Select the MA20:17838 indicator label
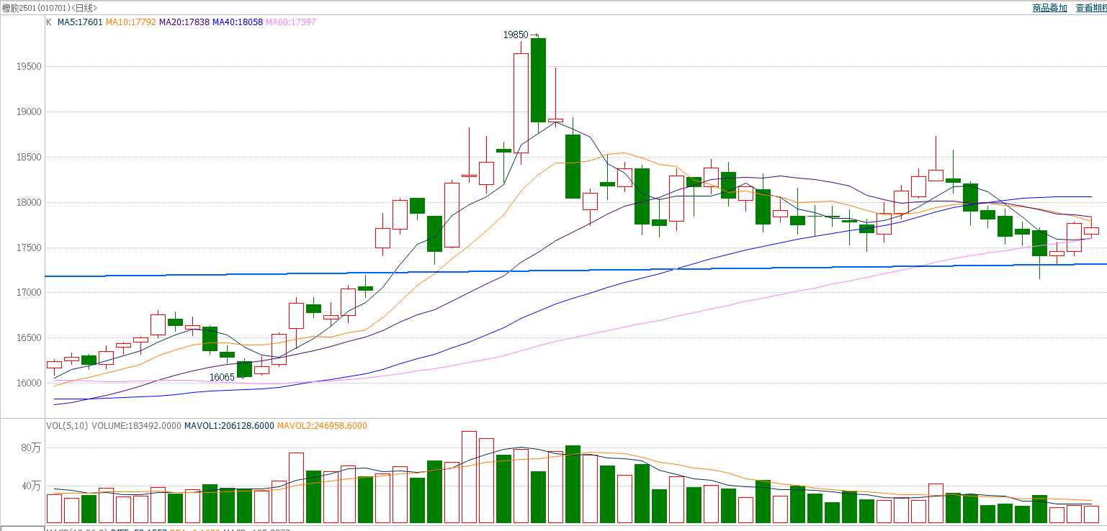Viewport: 1107px width, 531px height. coord(184,22)
